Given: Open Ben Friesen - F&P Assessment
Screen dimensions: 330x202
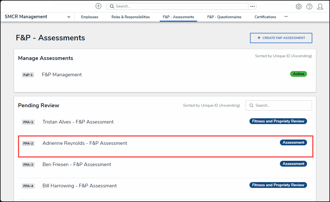Looking at the screenshot, I should (x=77, y=164).
